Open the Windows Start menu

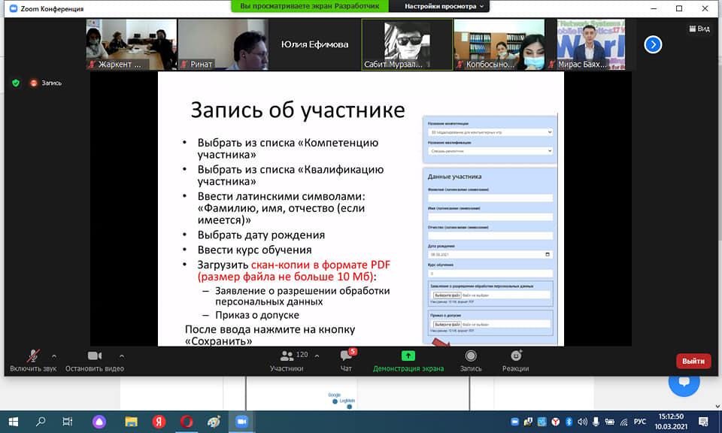point(13,421)
